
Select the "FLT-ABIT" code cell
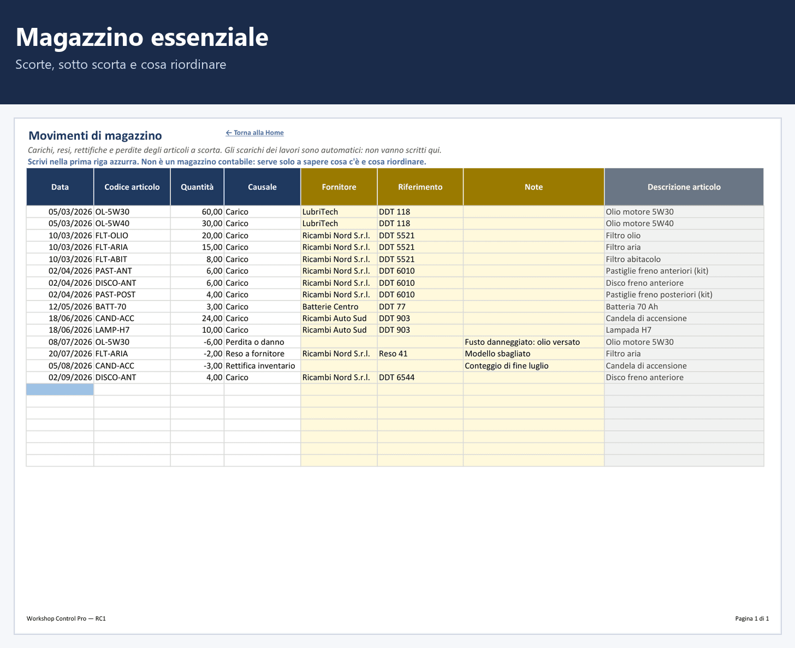(132, 259)
